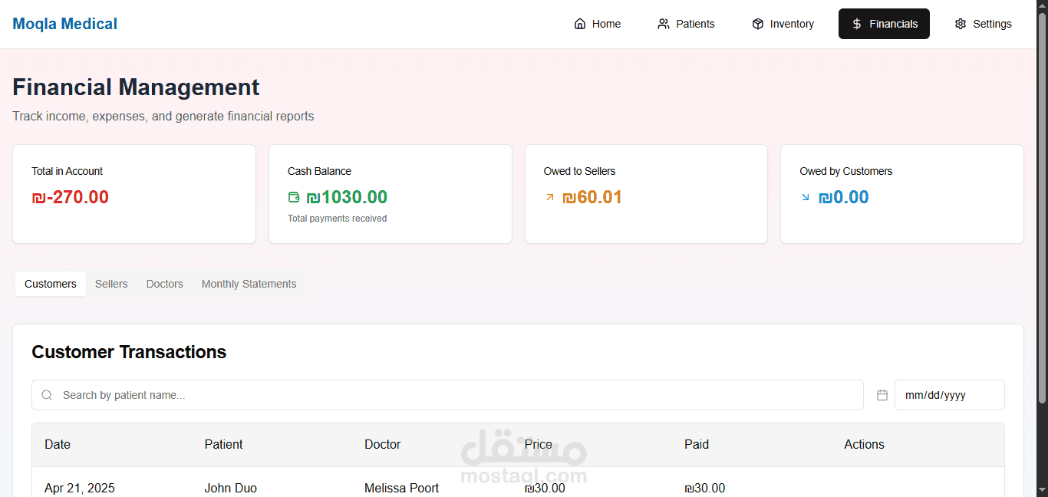The image size is (1048, 497).
Task: Click the vertical page scrollbar
Action: (1042, 207)
